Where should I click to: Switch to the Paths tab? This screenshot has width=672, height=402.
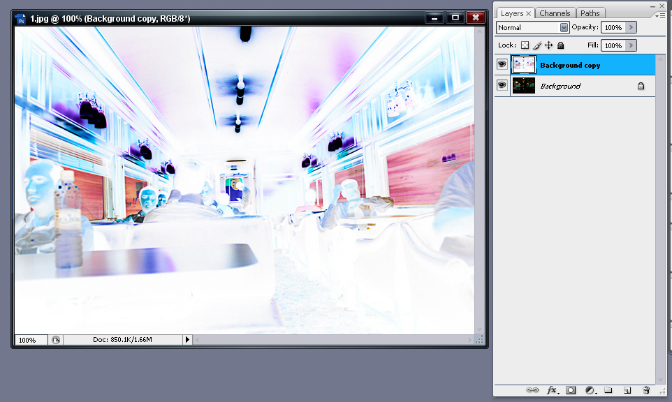(x=590, y=13)
